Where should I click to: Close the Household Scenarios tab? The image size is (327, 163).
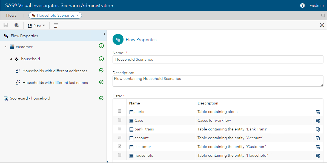tap(78, 16)
